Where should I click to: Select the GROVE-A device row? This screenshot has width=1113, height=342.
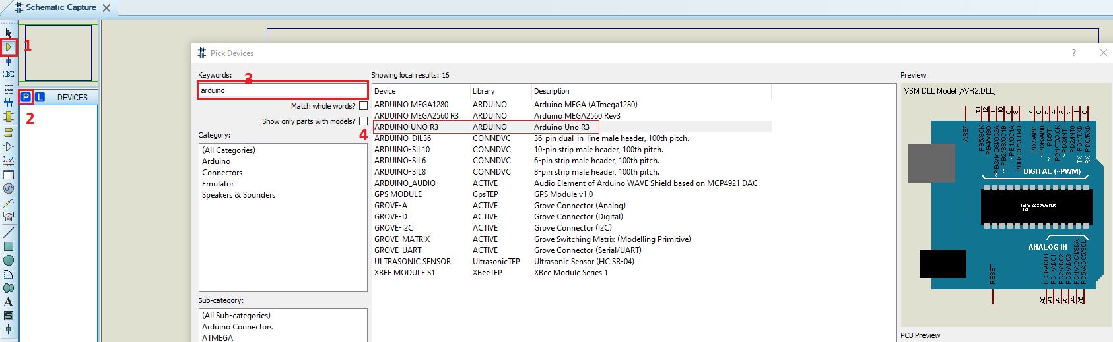pyautogui.click(x=572, y=206)
